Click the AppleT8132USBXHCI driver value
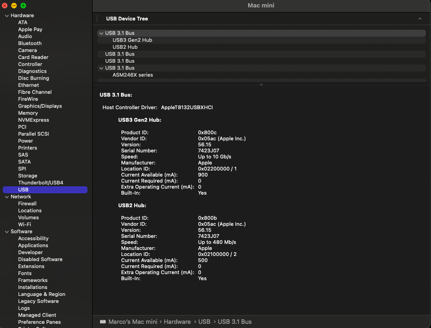 pyautogui.click(x=187, y=108)
